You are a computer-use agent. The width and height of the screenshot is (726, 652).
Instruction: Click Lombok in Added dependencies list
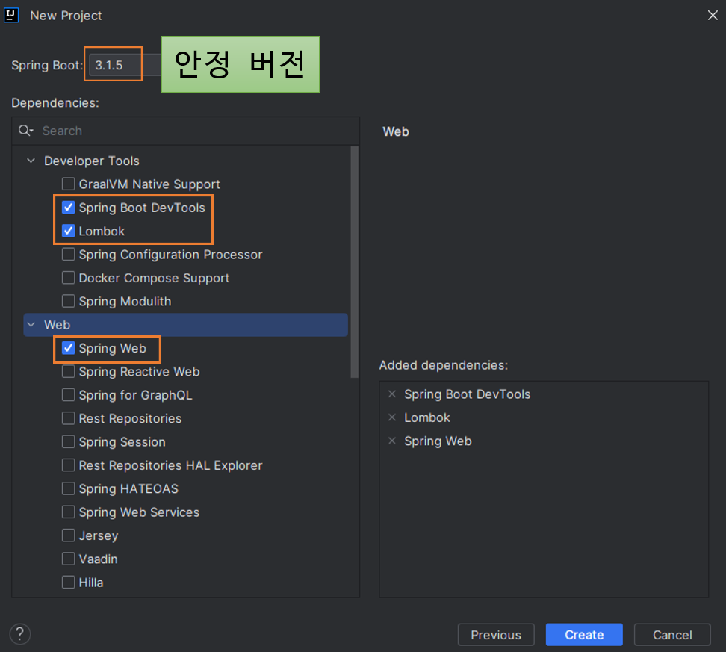pyautogui.click(x=427, y=417)
